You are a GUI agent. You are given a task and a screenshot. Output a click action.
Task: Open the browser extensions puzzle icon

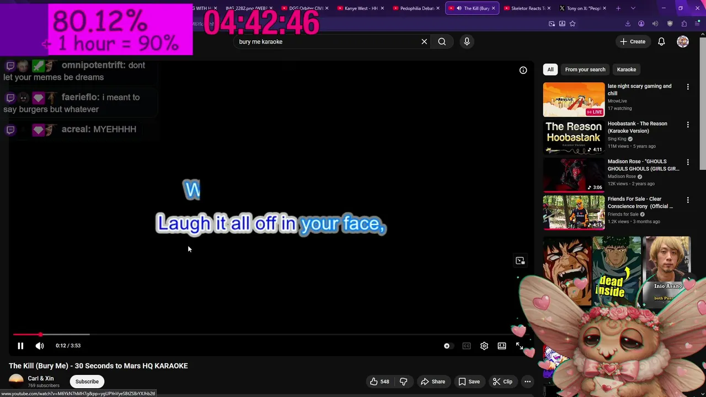click(684, 24)
